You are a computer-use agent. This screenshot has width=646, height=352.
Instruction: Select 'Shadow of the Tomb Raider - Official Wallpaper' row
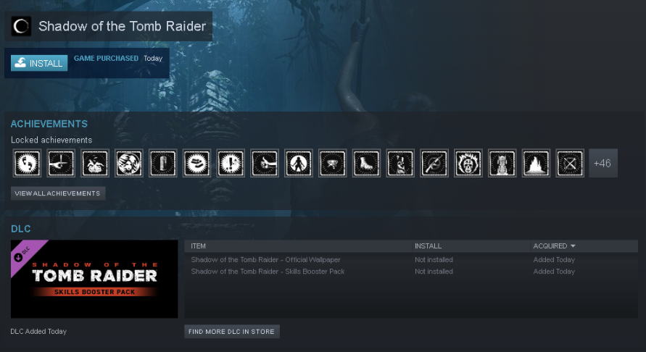[411, 260]
